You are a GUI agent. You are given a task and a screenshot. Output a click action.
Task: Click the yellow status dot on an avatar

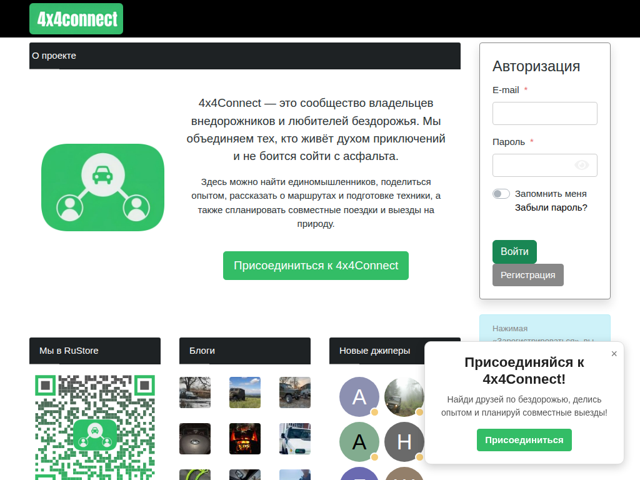point(374,412)
